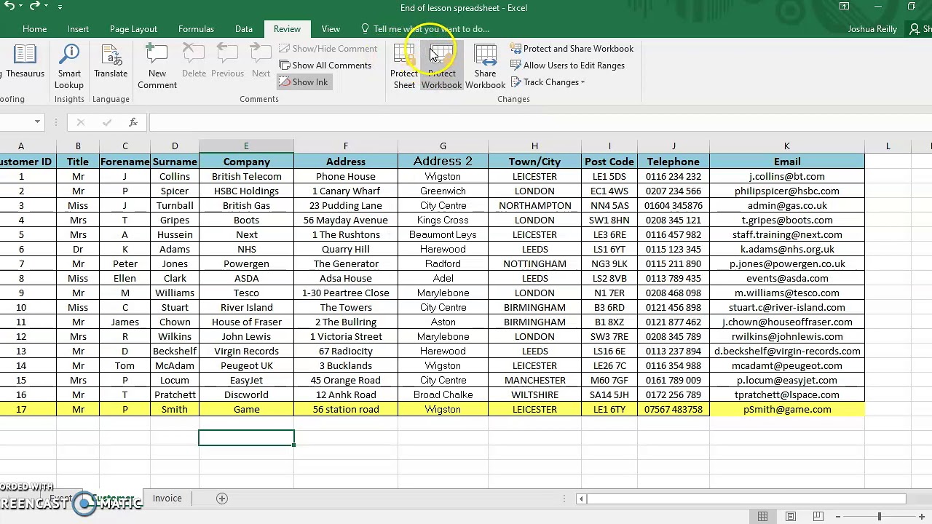The image size is (932, 524).
Task: Click the formula bar cancel X icon
Action: (x=81, y=122)
